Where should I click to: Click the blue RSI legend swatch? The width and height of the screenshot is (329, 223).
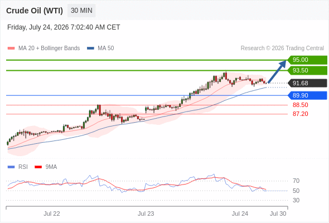click(11, 167)
